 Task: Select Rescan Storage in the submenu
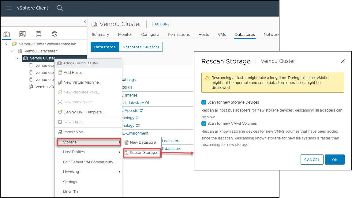pos(142,153)
